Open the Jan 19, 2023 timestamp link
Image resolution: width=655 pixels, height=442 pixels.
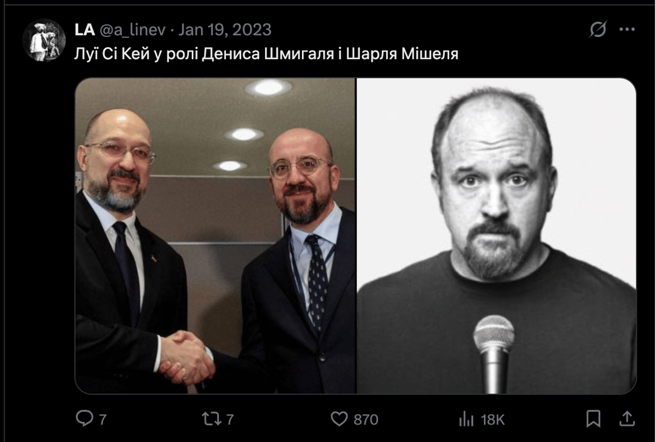pyautogui.click(x=225, y=29)
